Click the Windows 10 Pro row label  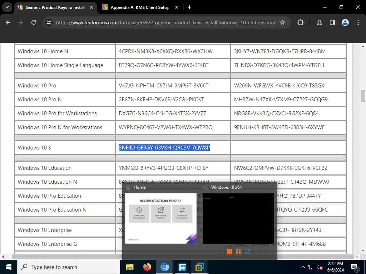tap(37, 86)
